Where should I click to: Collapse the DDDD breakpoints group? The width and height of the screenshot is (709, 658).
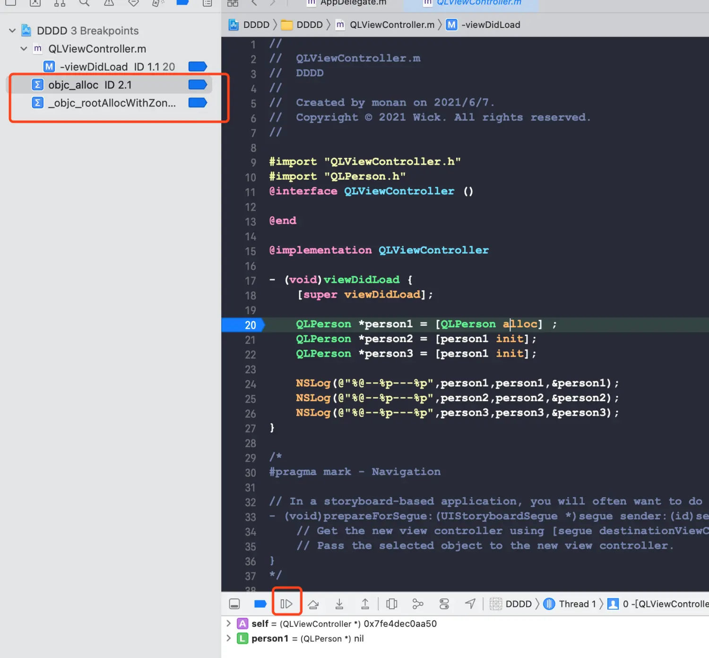[12, 31]
